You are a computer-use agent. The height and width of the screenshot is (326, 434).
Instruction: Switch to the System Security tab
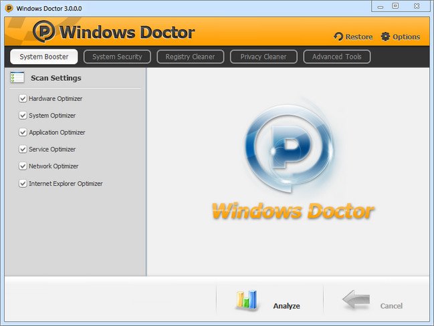click(x=117, y=57)
